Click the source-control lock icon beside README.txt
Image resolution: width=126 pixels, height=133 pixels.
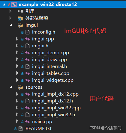pyautogui.click(x=15, y=129)
